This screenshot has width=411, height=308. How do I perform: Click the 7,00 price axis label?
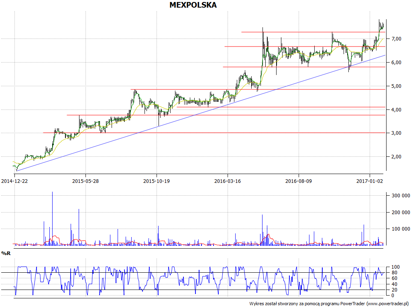(397, 39)
